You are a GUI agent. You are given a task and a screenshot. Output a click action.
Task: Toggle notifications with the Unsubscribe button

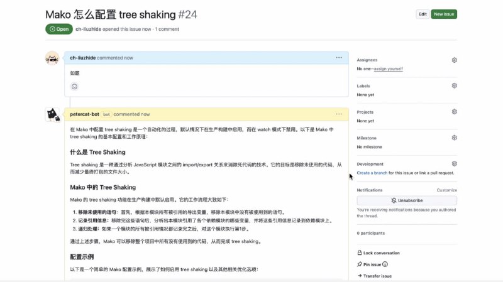coord(407,200)
